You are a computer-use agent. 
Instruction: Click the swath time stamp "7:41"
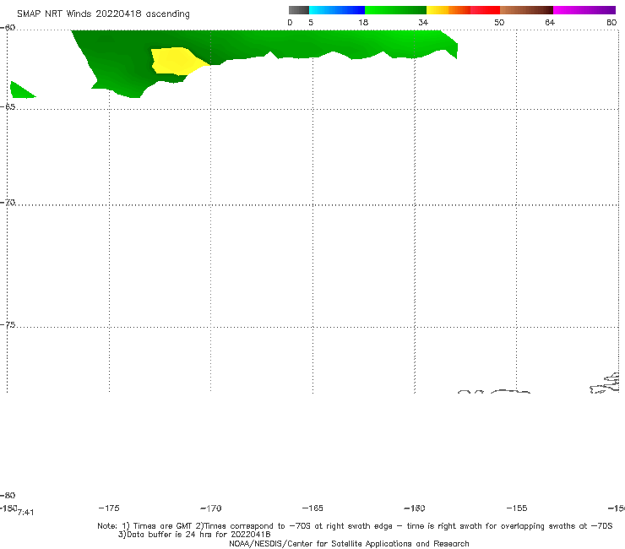(26, 513)
